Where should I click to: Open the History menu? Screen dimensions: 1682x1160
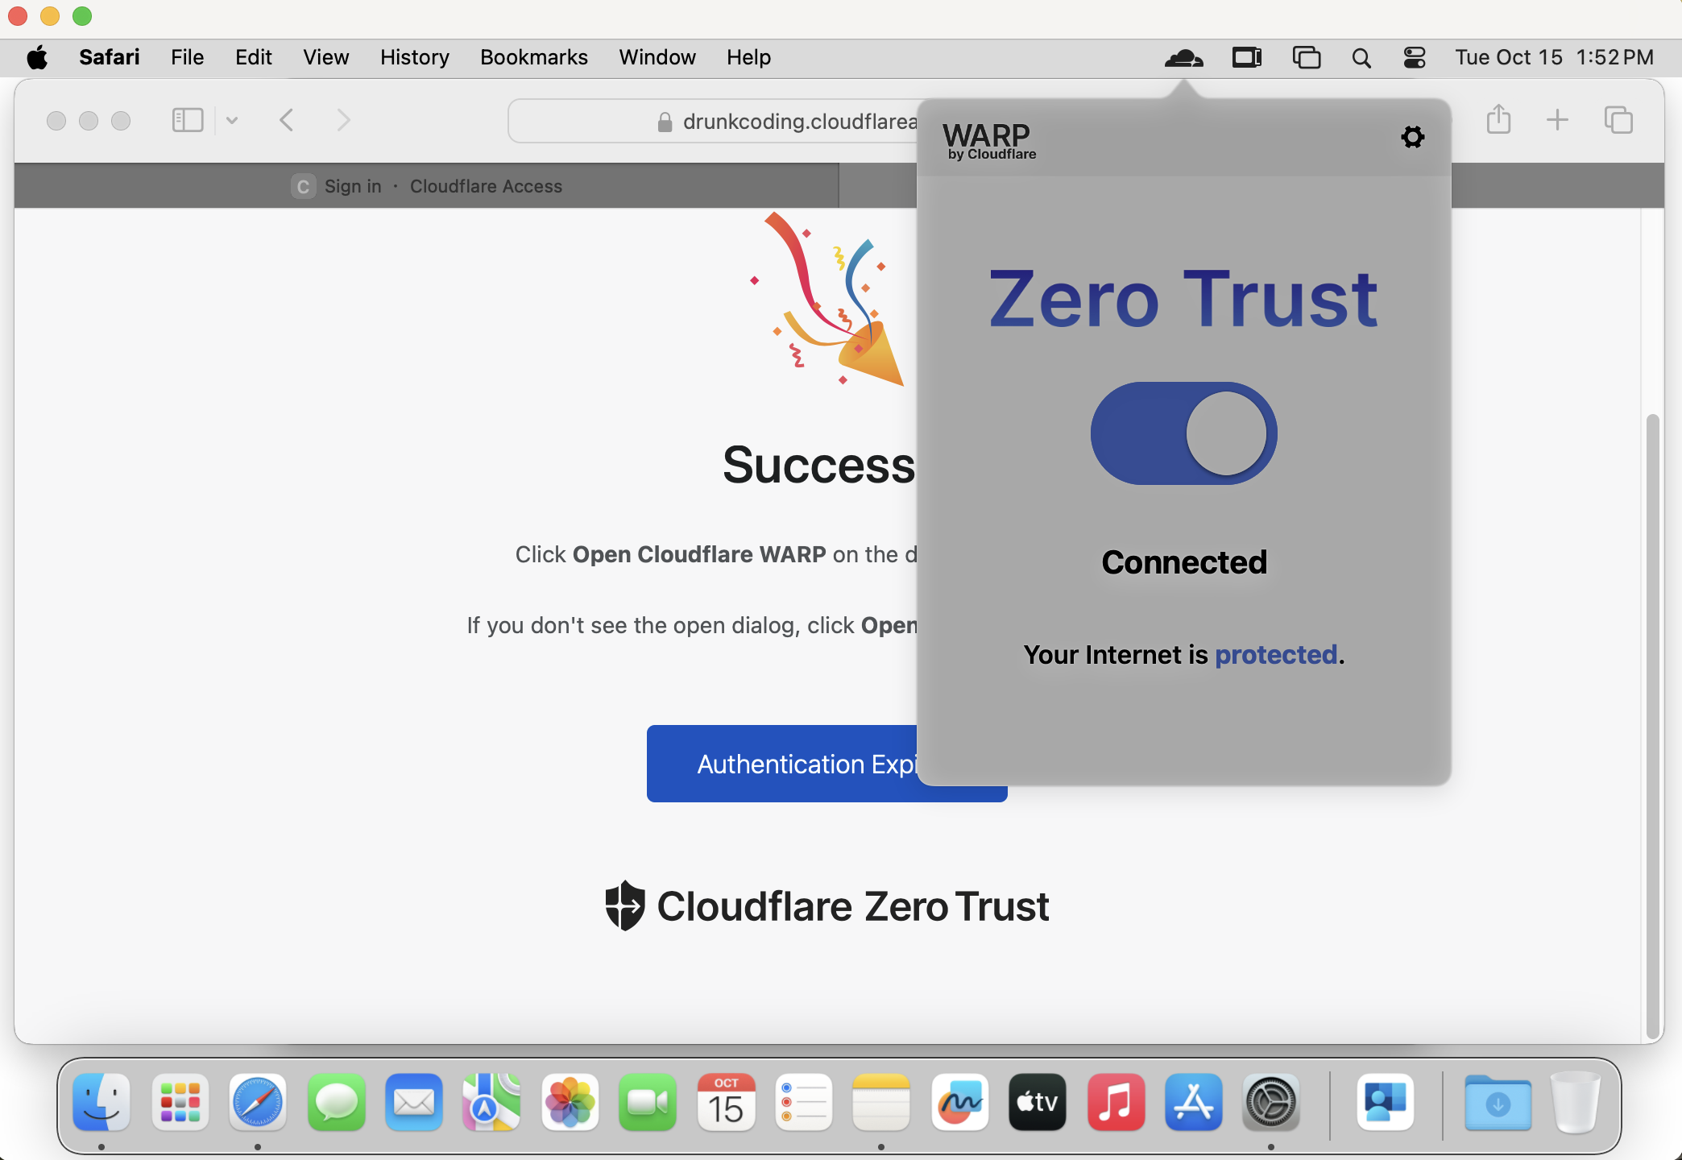point(415,58)
